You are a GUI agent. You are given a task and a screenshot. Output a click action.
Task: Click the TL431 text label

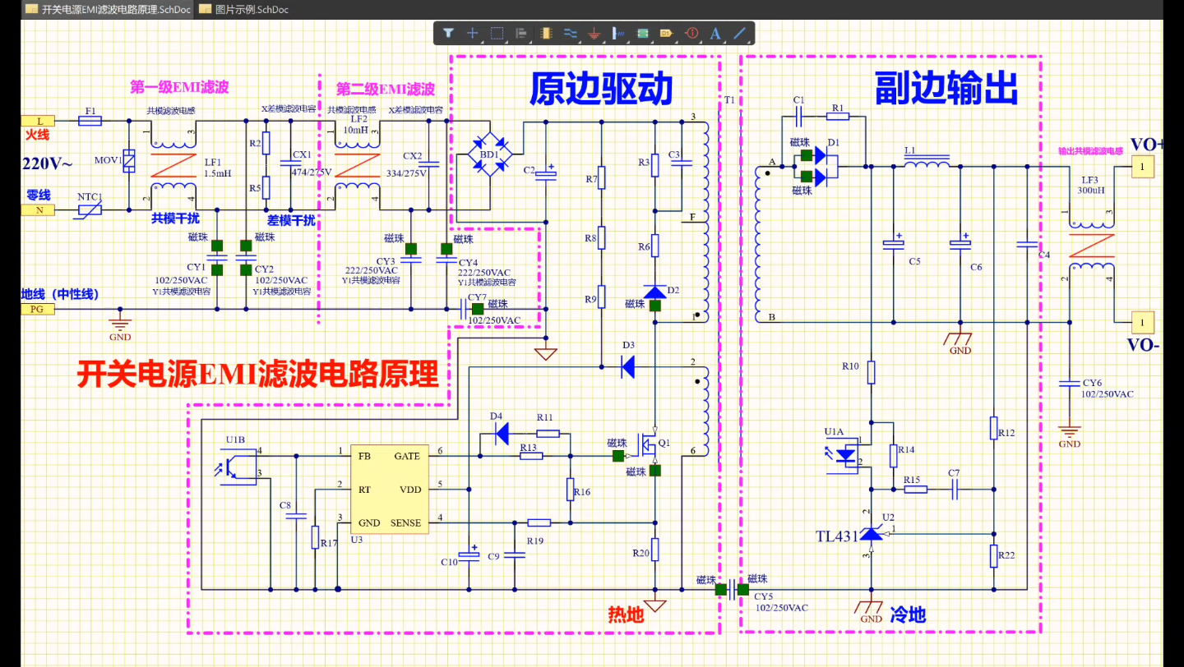pos(836,536)
